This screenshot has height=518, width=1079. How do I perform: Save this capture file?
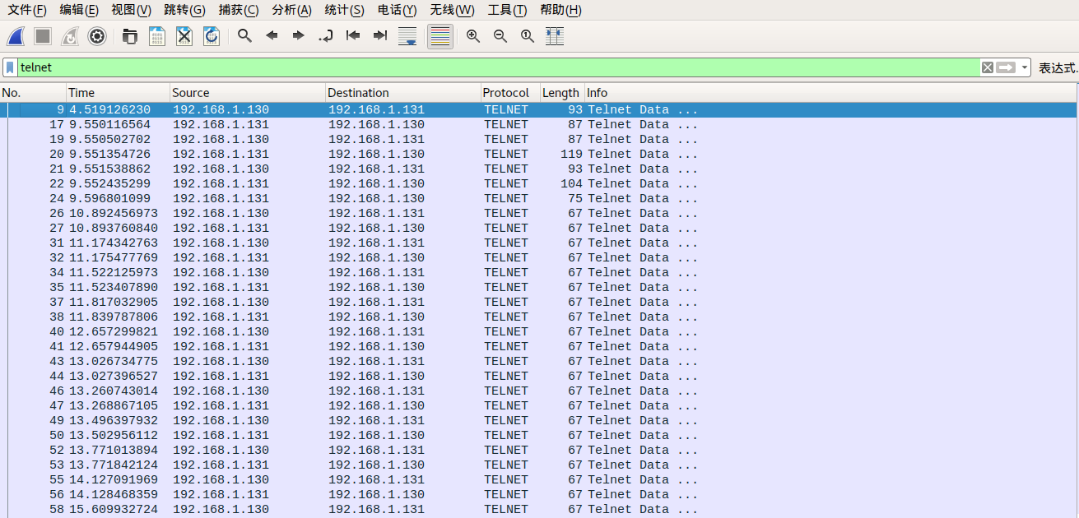(156, 36)
